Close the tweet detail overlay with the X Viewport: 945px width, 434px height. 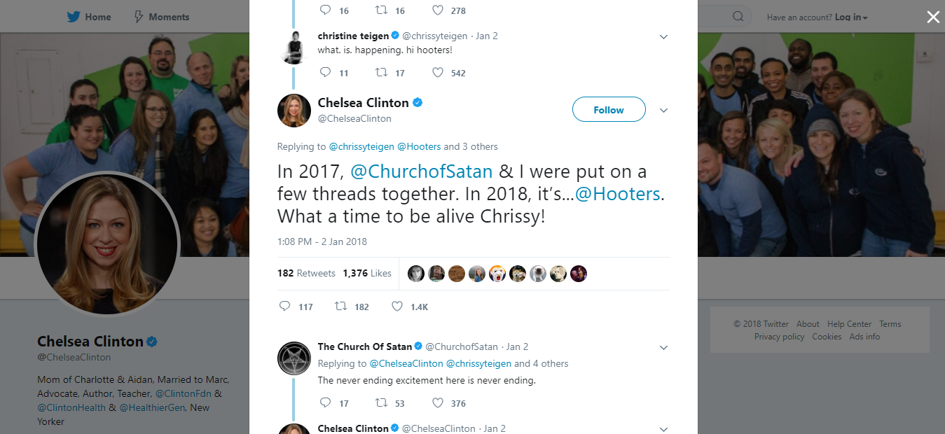(932, 17)
